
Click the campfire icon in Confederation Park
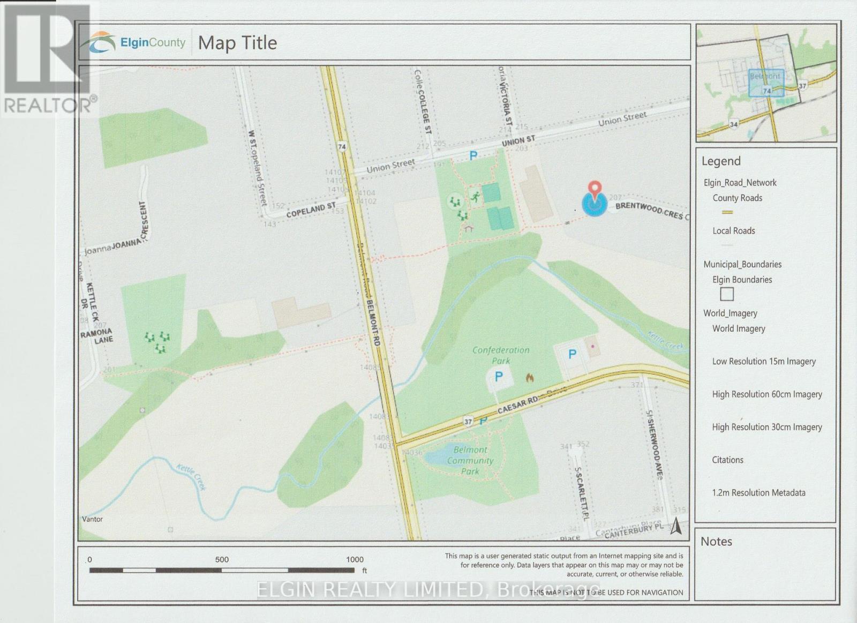(530, 378)
